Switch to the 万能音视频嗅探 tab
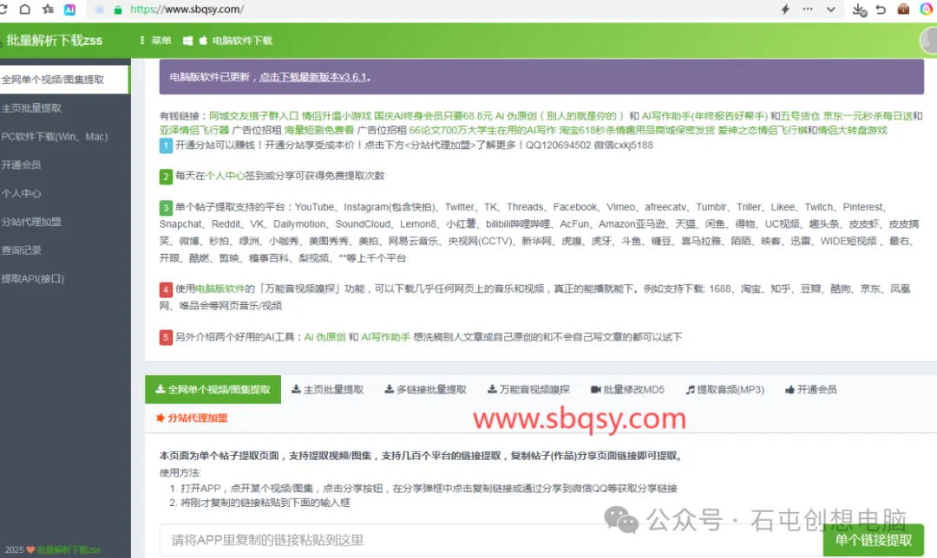Image resolution: width=937 pixels, height=558 pixels. point(528,390)
